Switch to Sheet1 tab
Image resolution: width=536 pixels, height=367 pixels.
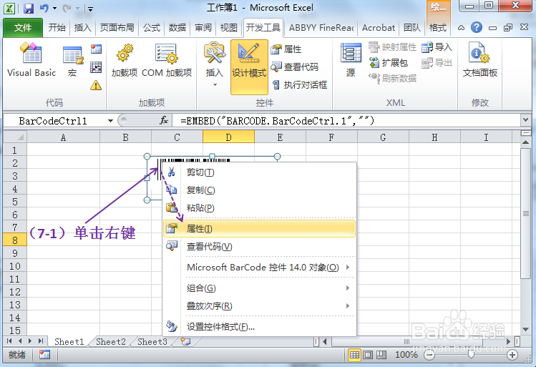[69, 341]
